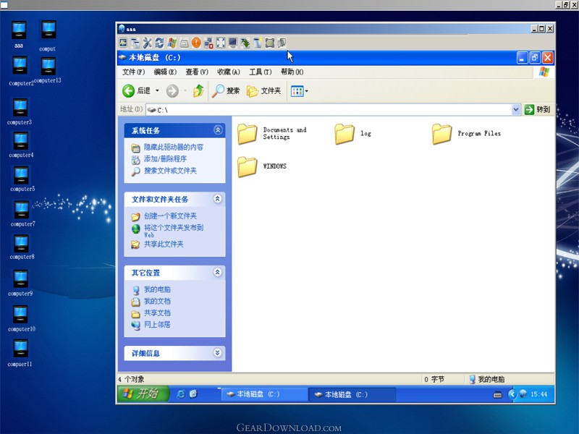Open 我的电脑 from the 其它位置 panel
The width and height of the screenshot is (579, 434).
[x=157, y=289]
